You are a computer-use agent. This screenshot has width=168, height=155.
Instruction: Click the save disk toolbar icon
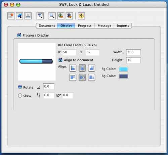[28, 16]
